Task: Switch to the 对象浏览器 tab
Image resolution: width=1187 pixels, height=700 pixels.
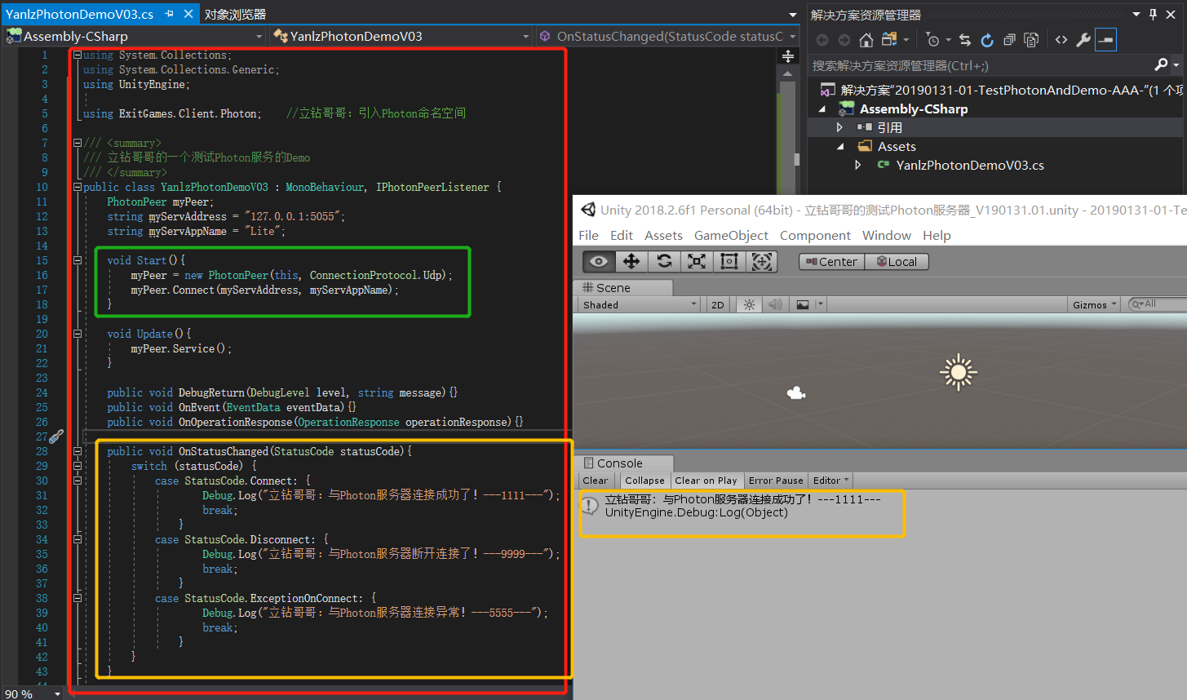Action: tap(235, 14)
